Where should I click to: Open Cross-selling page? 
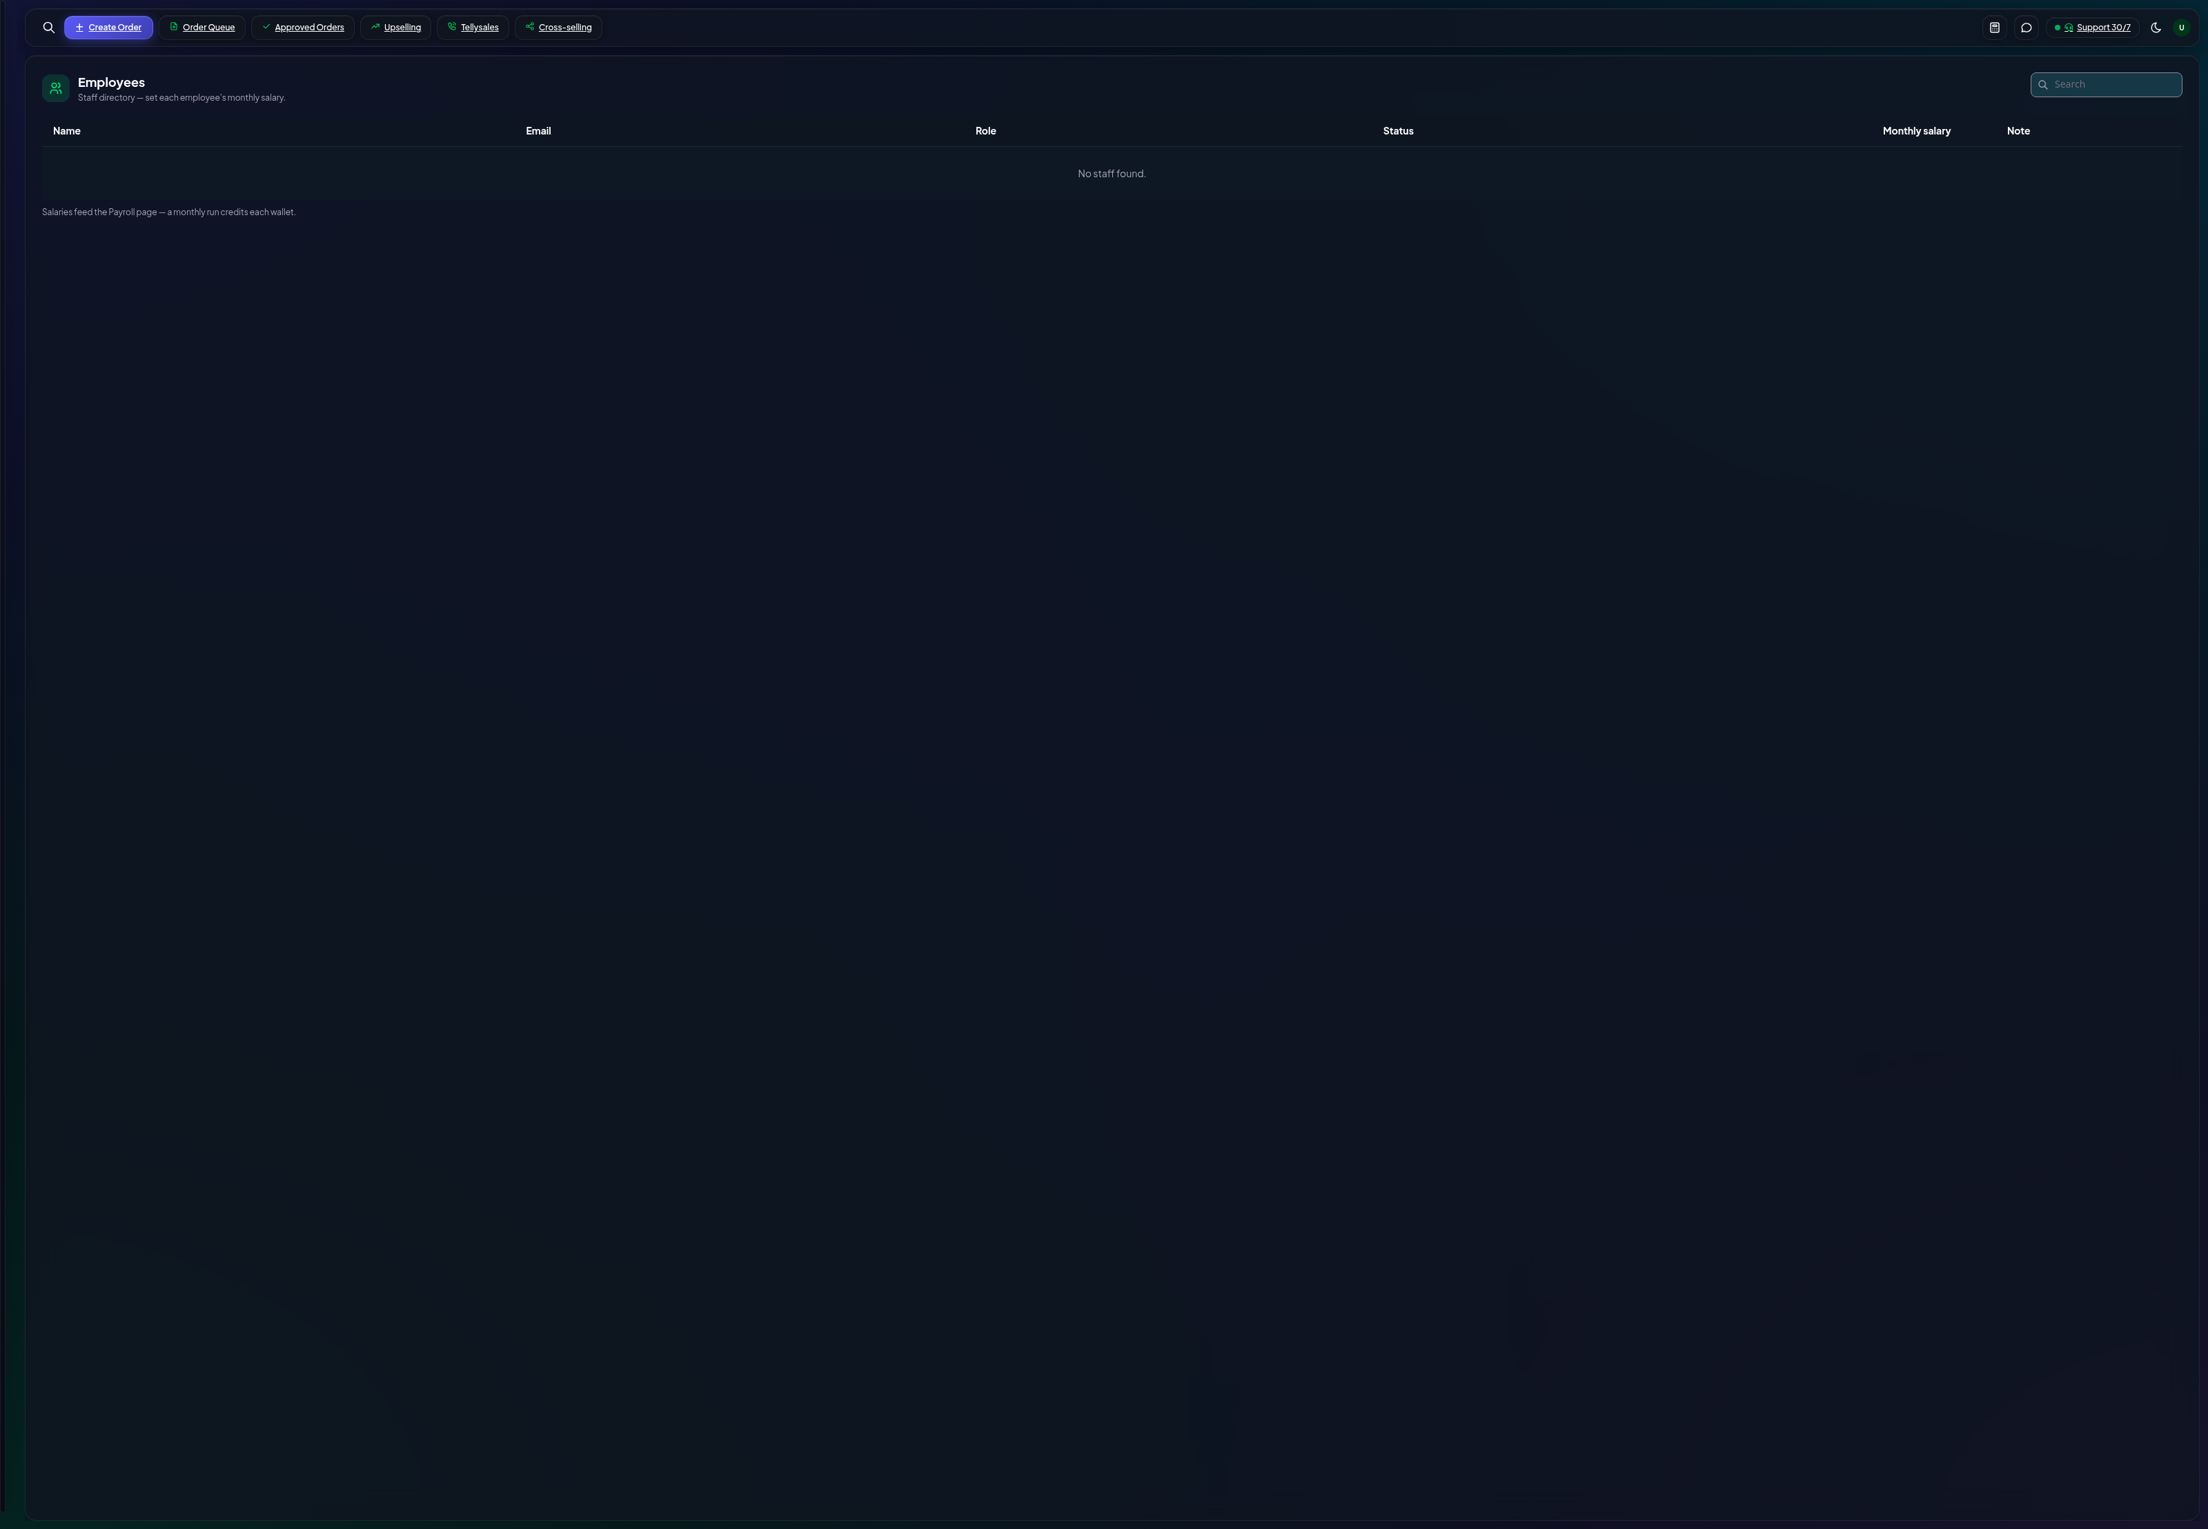coord(559,28)
